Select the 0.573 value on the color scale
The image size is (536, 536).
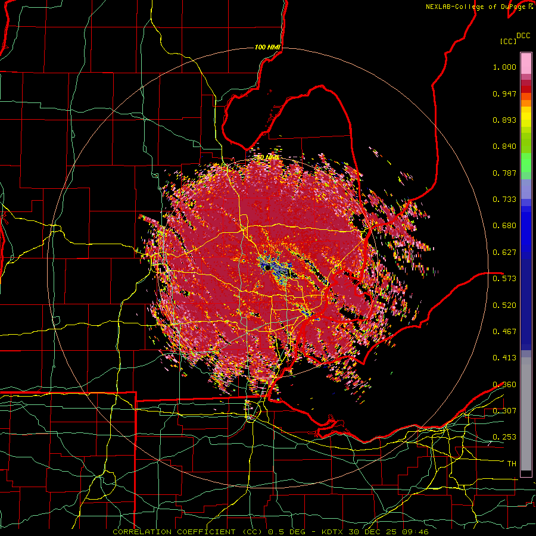(x=504, y=278)
